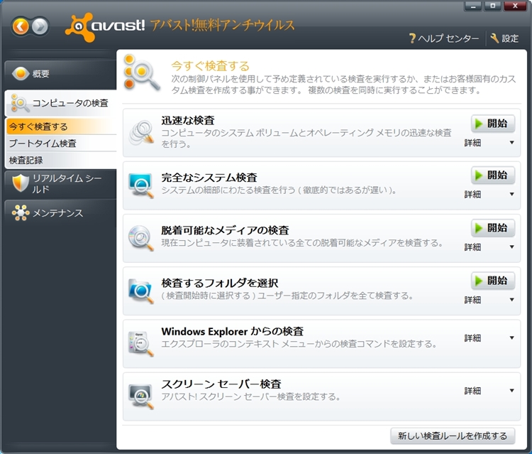Click the Windows Explorer からの検査 icon
This screenshot has width=532, height=454.
click(x=141, y=344)
